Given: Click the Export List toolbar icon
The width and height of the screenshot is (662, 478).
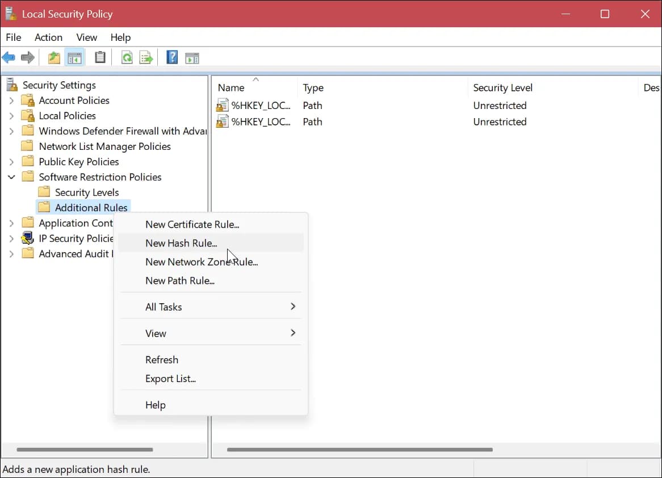Looking at the screenshot, I should click(x=146, y=57).
